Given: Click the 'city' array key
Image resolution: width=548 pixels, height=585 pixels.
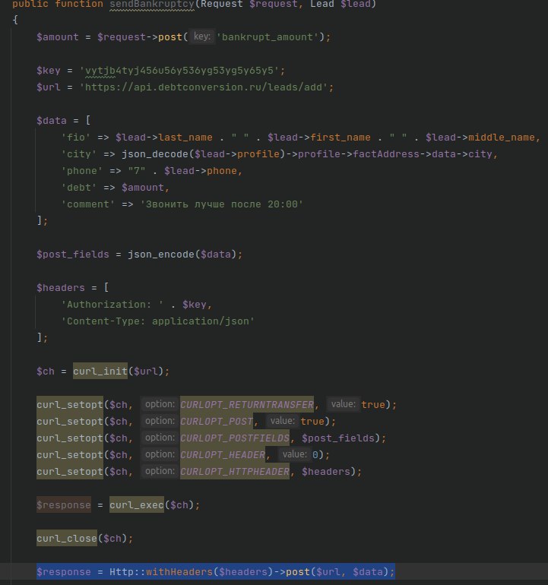Looking at the screenshot, I should 79,154.
